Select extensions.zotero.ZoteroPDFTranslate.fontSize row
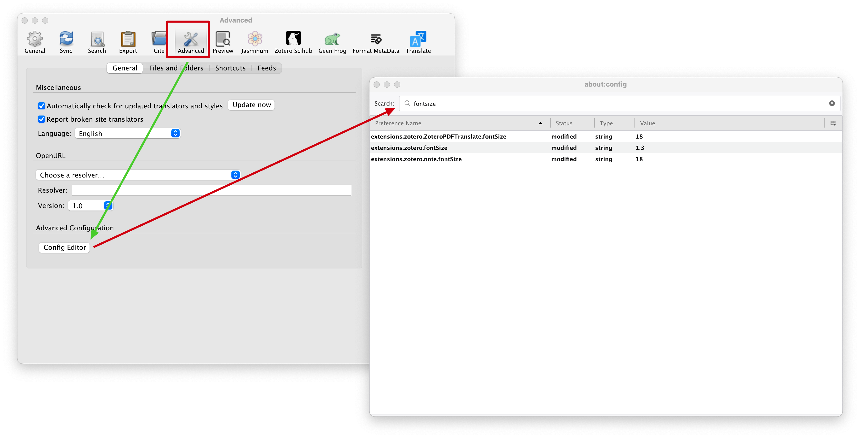The width and height of the screenshot is (860, 438). (605, 137)
